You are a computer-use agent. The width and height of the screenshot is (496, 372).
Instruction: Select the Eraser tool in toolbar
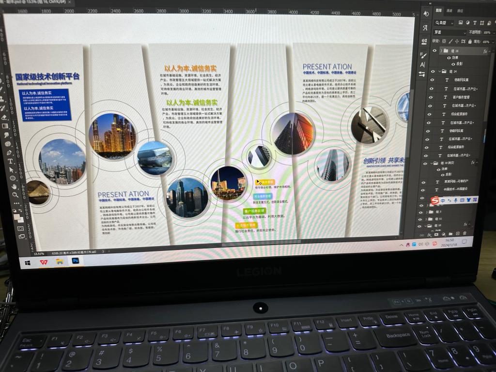pos(4,117)
